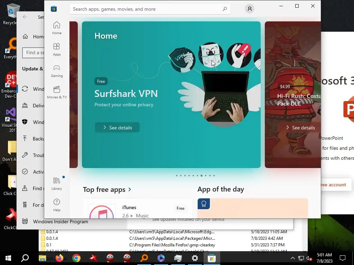354x265 pixels.
Task: Click the Activation checkmark icon in Settings
Action: [x=25, y=172]
